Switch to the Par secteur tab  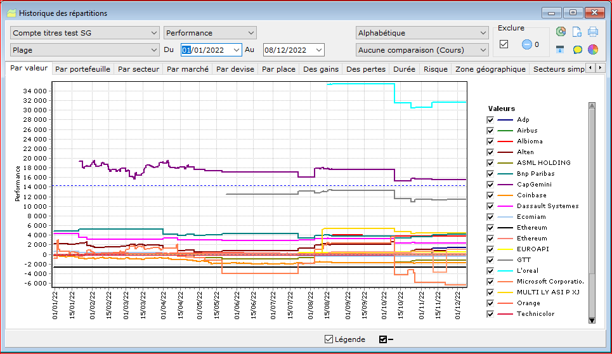(x=138, y=69)
